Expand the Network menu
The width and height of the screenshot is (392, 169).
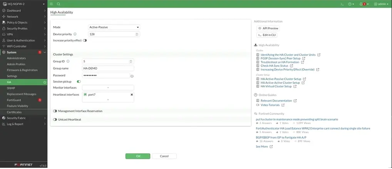23,17
